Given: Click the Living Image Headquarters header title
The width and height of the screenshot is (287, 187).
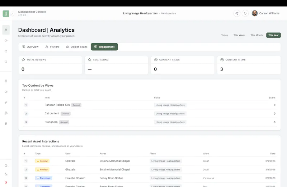Looking at the screenshot, I should tap(140, 13).
